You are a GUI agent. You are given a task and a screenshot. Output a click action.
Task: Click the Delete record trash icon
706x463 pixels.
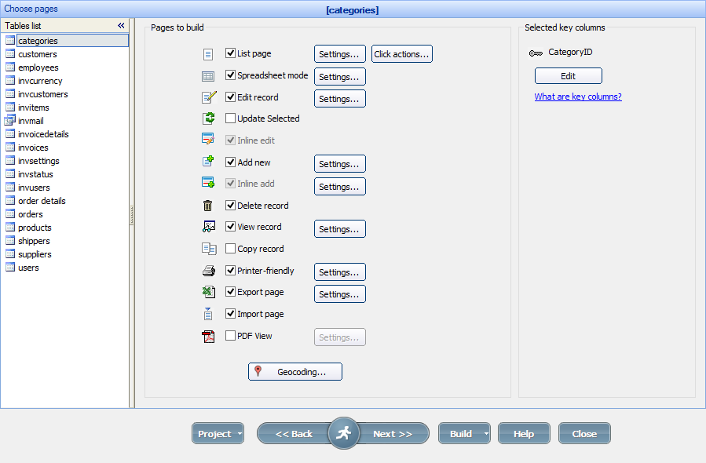tap(208, 206)
